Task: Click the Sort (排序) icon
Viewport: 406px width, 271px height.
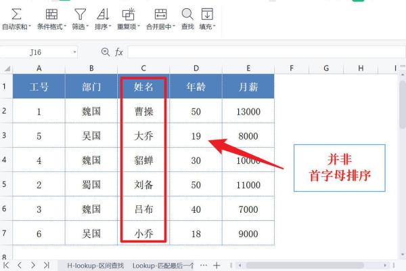Action: (103, 14)
